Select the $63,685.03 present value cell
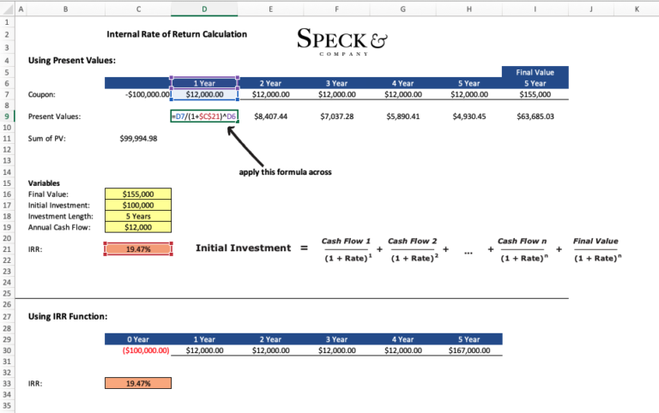659x413 pixels. 534,116
